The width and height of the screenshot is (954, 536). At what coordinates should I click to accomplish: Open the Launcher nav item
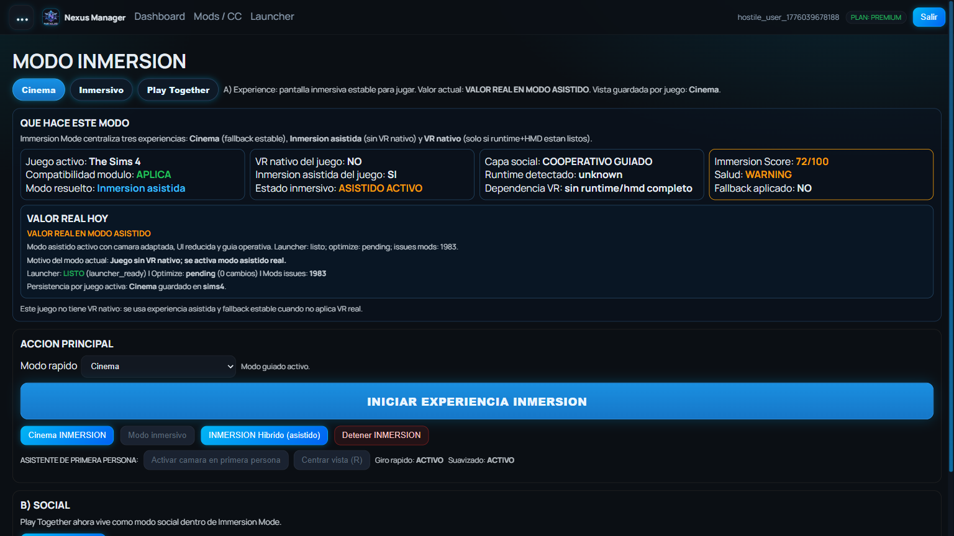coord(272,17)
